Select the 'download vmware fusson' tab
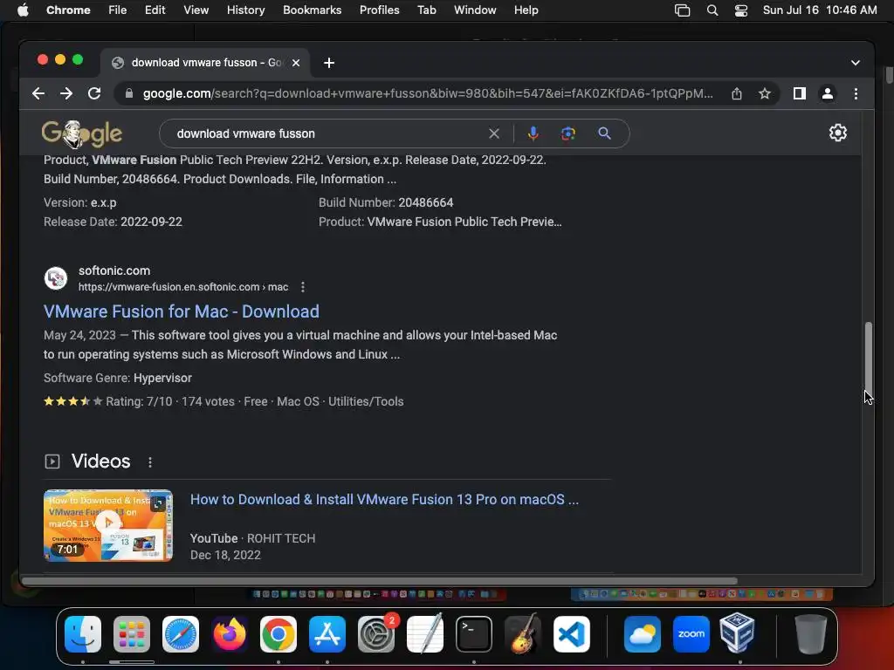Viewport: 894px width, 670px height. coord(205,63)
